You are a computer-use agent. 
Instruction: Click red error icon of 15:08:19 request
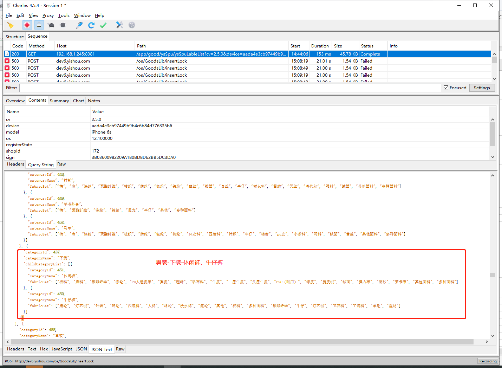(7, 61)
